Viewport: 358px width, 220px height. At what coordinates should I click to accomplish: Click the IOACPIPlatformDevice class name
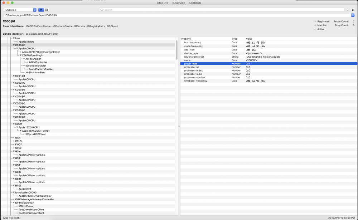tap(38, 26)
